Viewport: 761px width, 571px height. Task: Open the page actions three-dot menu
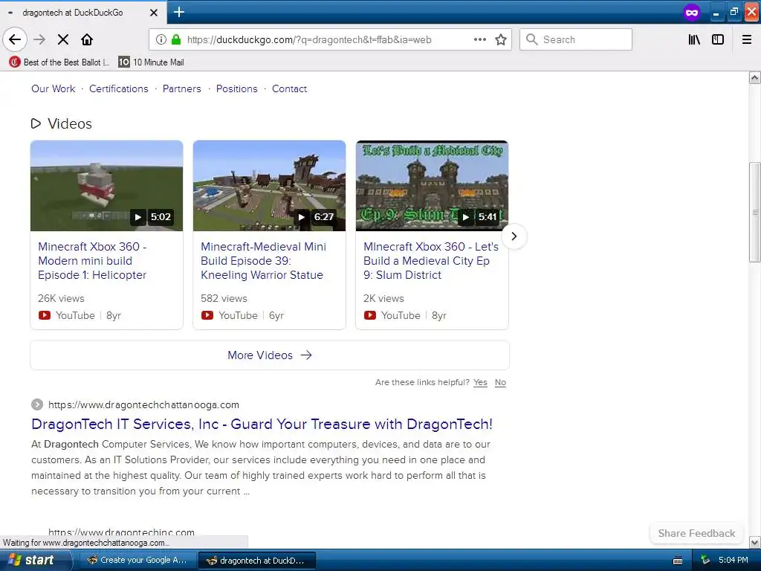pos(480,39)
